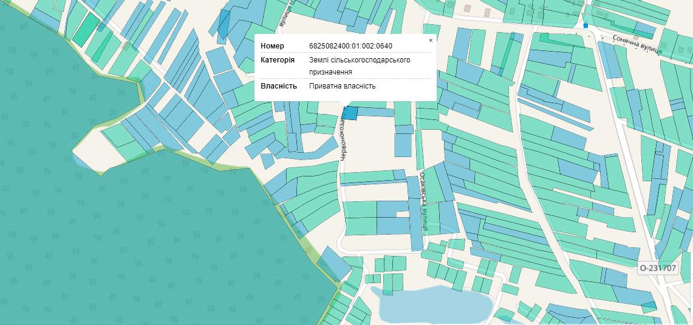The height and width of the screenshot is (325, 693).
Task: Click the Категорія label in the popup
Action: coord(278,60)
